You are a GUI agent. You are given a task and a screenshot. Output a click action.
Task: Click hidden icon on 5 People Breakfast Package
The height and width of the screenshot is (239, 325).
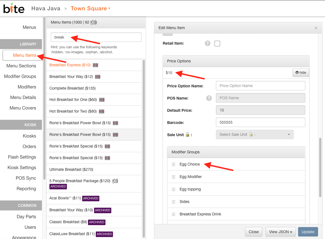pos(115,181)
